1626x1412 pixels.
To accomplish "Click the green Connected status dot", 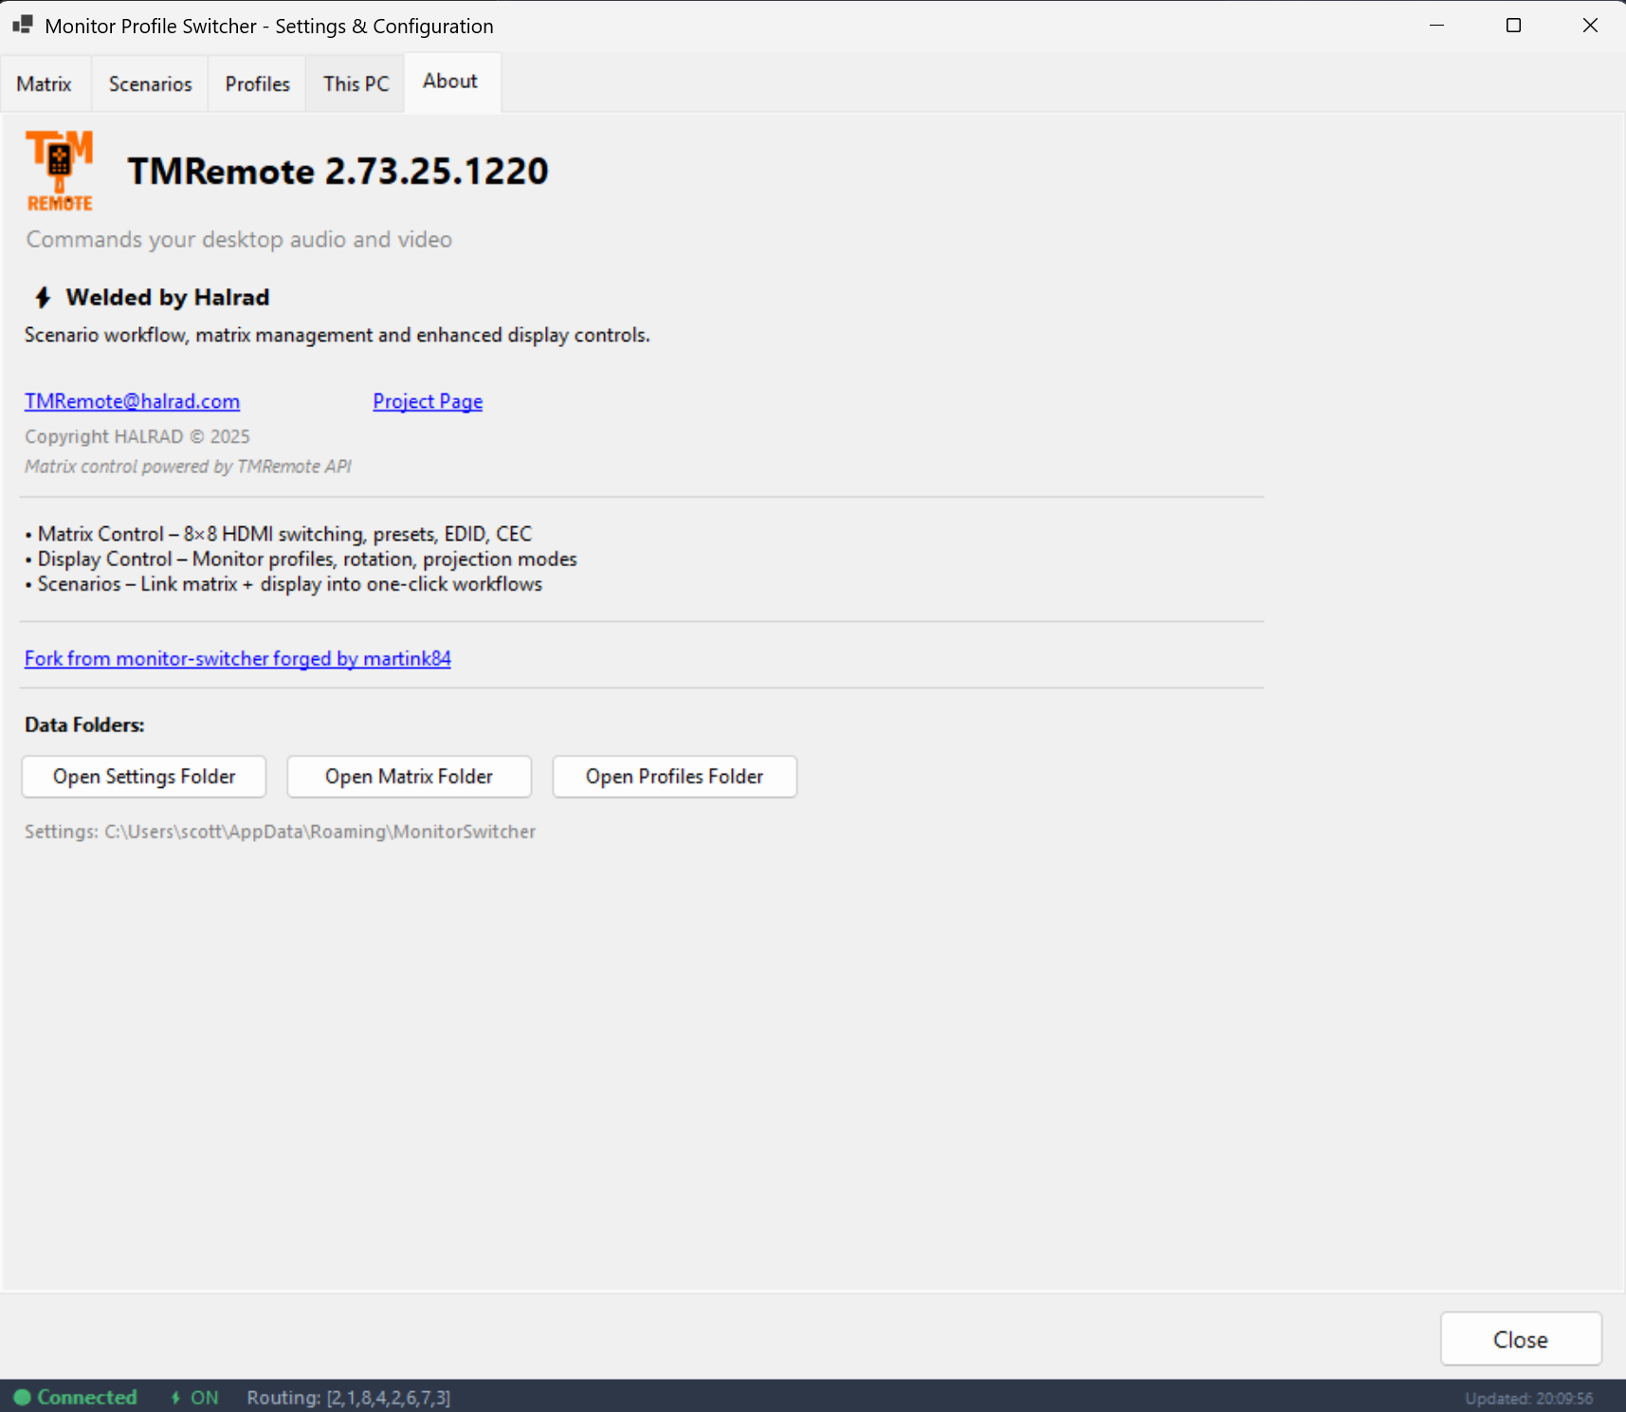I will [x=23, y=1397].
